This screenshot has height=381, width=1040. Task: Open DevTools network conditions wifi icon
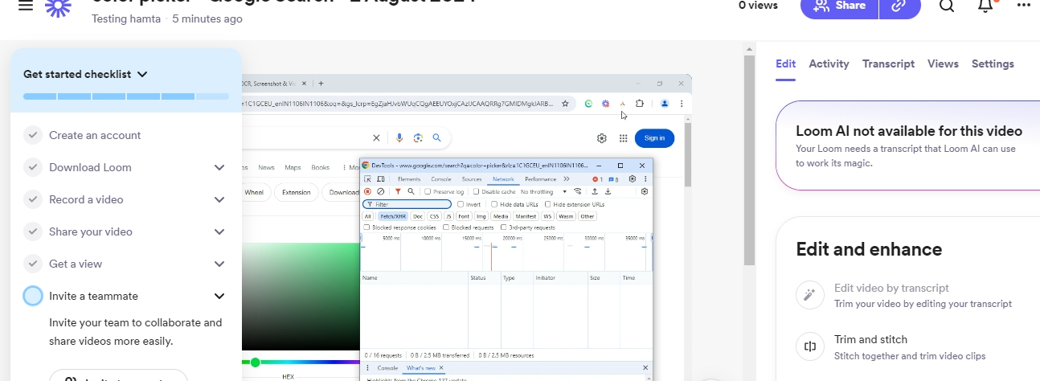(578, 192)
